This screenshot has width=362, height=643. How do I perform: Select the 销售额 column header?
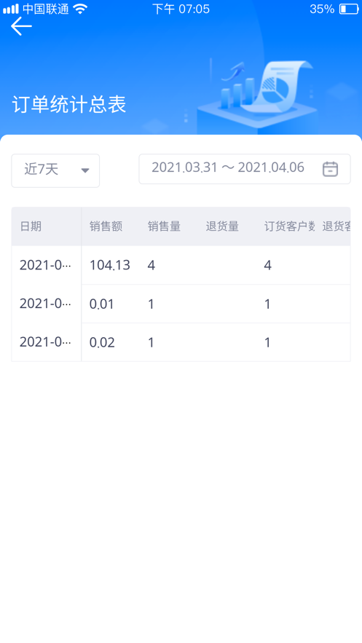point(106,226)
